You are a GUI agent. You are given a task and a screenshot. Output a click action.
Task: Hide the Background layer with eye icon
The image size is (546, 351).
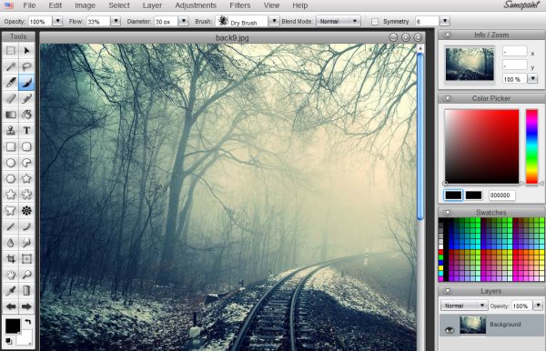(450, 329)
